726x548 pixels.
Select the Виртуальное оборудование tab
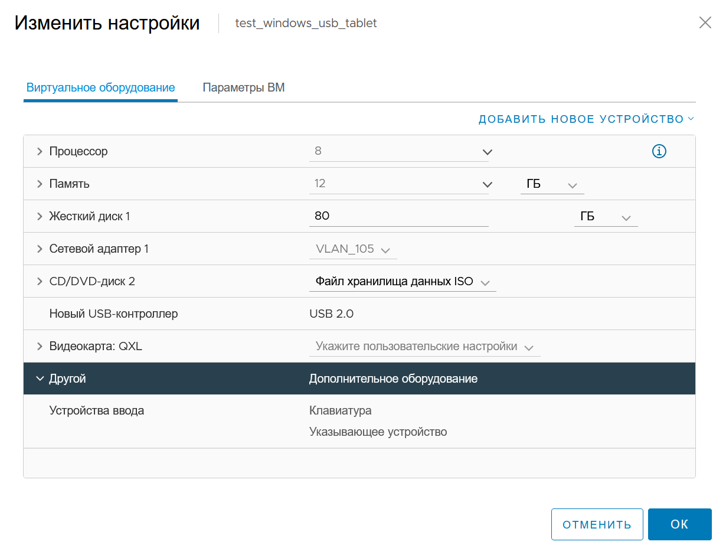click(x=101, y=88)
